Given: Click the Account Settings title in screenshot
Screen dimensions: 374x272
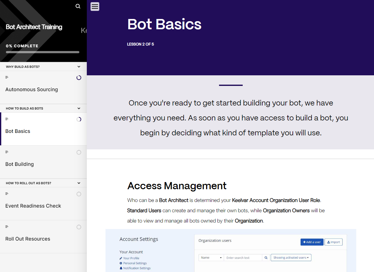Looking at the screenshot, I should [x=139, y=239].
